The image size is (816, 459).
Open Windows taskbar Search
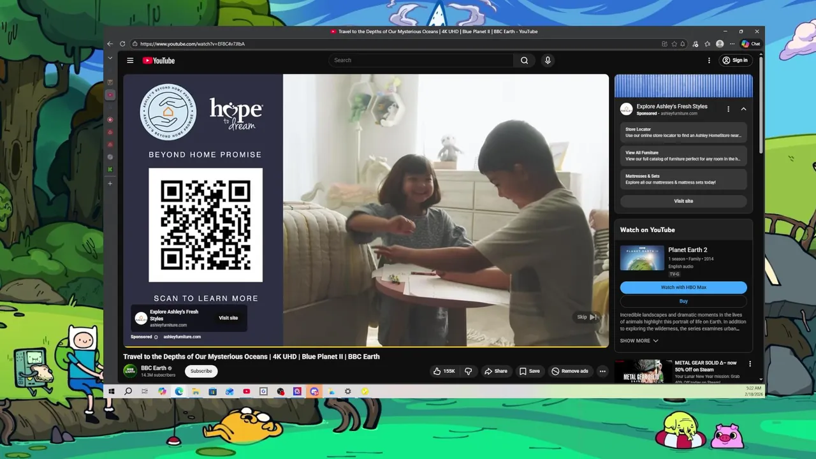pyautogui.click(x=128, y=391)
